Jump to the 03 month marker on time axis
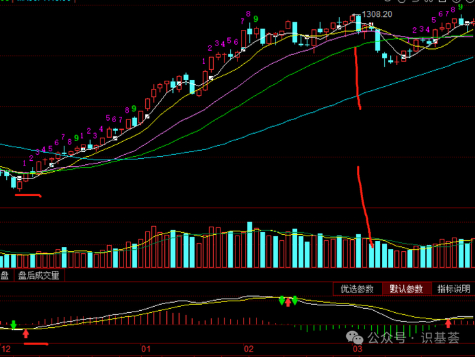This screenshot has width=475, height=357. tap(358, 349)
